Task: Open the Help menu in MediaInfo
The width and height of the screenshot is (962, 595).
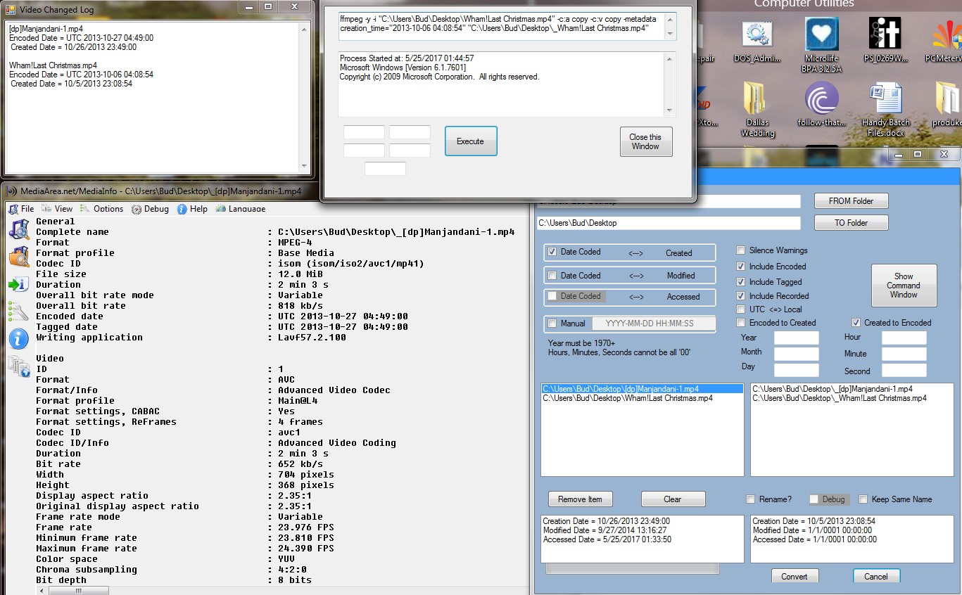Action: [x=192, y=209]
